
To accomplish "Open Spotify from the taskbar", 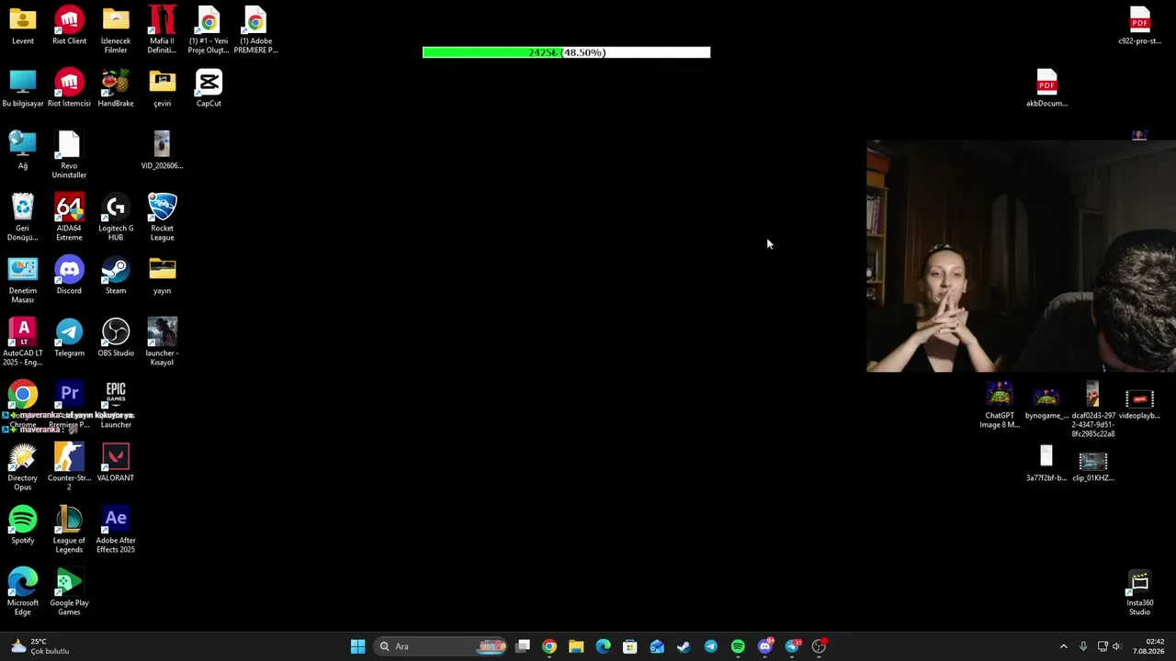I will [x=738, y=646].
